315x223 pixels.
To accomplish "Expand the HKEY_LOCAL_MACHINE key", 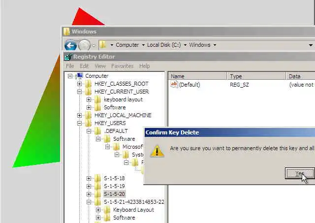I will [x=79, y=116].
